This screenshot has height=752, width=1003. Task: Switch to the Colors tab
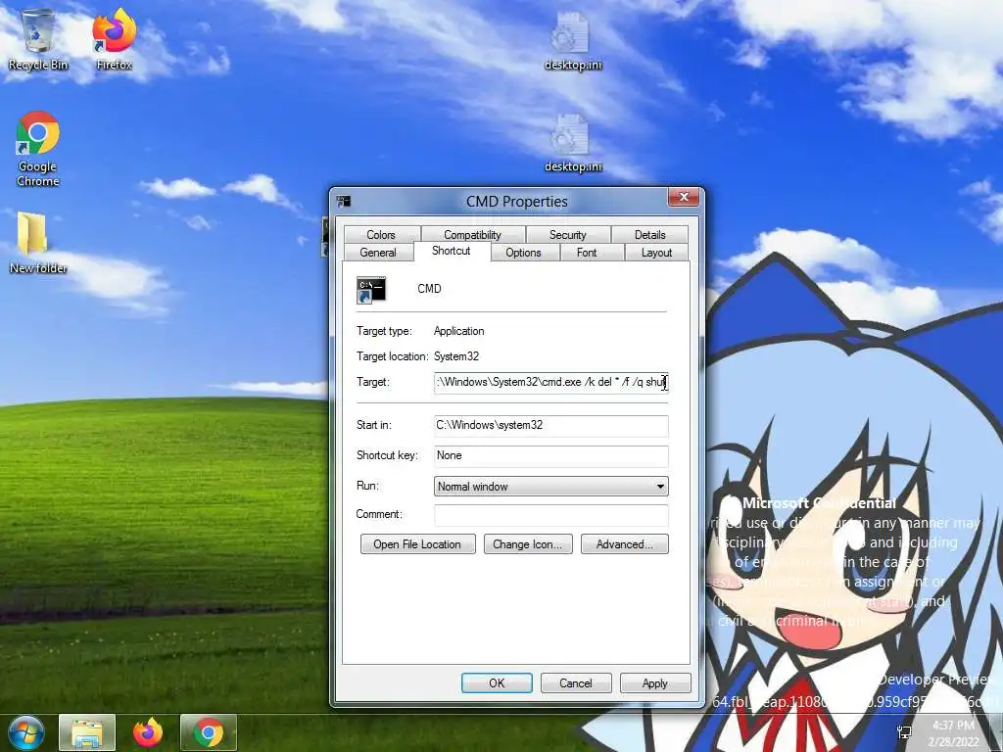(x=381, y=235)
